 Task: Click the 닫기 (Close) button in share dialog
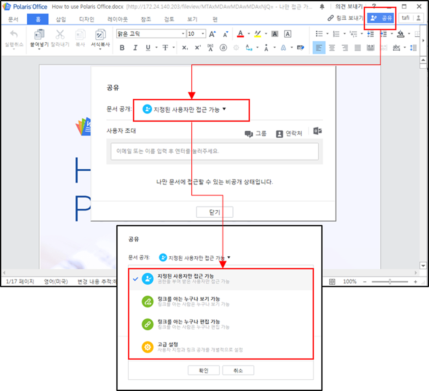tap(214, 212)
